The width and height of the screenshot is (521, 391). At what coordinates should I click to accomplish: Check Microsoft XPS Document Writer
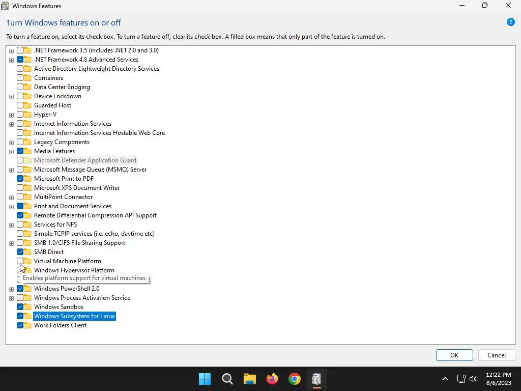tap(20, 188)
